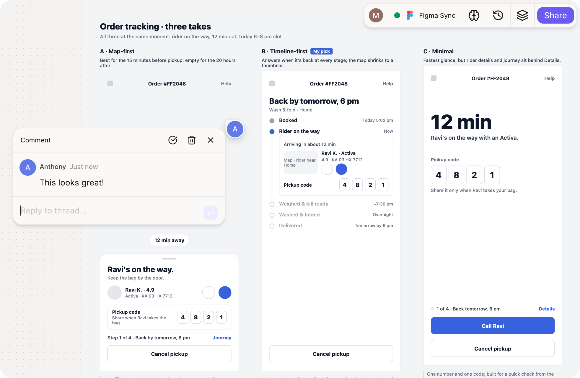Click the blue round button under Ravi K. · Activa
580x378 pixels.
click(x=341, y=169)
